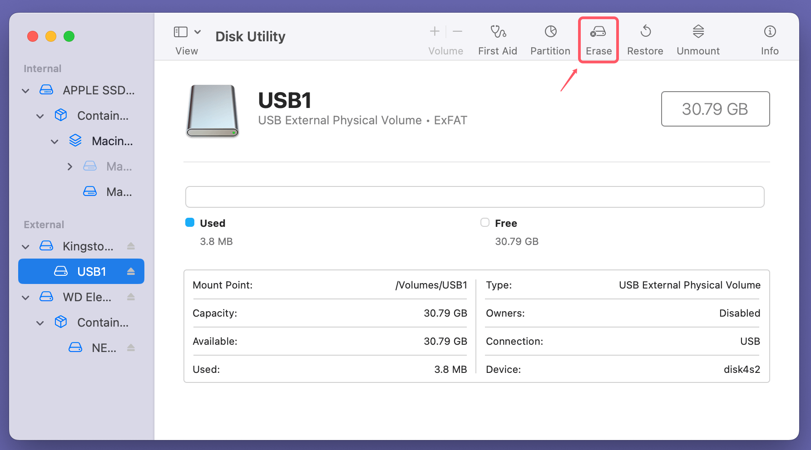Expand the dimmed Macintosh HD volume

point(69,166)
